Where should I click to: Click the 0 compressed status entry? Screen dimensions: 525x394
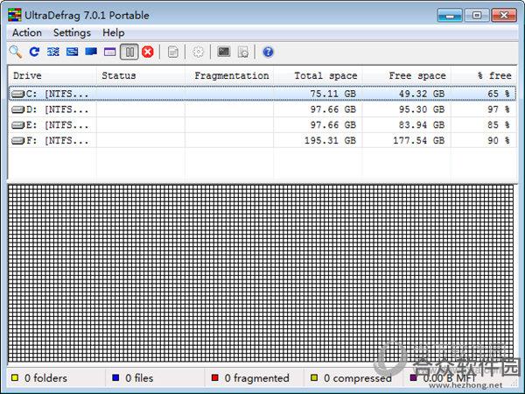pos(358,378)
